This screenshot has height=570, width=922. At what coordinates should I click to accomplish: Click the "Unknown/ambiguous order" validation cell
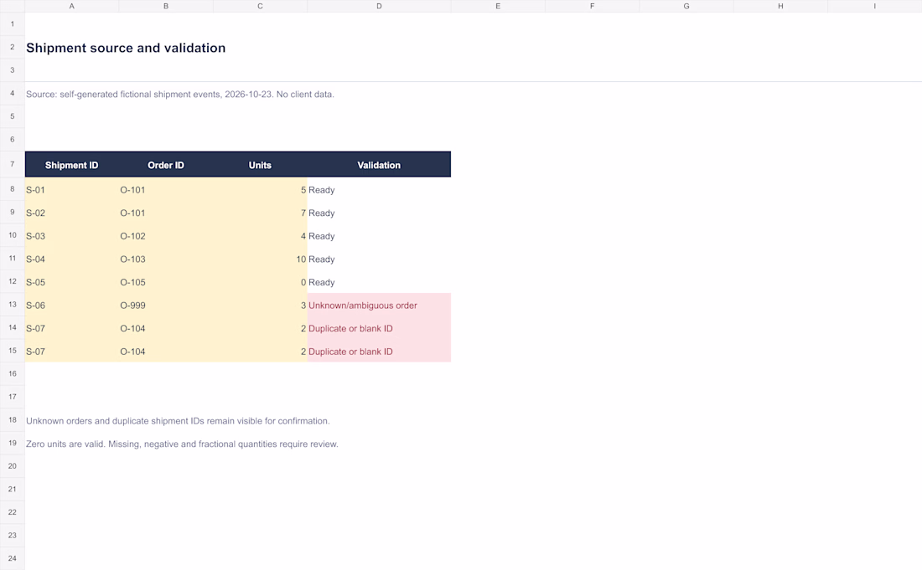(379, 306)
